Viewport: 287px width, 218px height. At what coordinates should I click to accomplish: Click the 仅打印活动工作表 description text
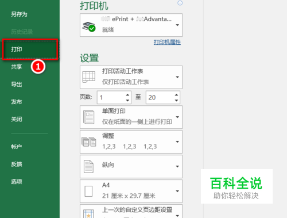click(x=126, y=82)
